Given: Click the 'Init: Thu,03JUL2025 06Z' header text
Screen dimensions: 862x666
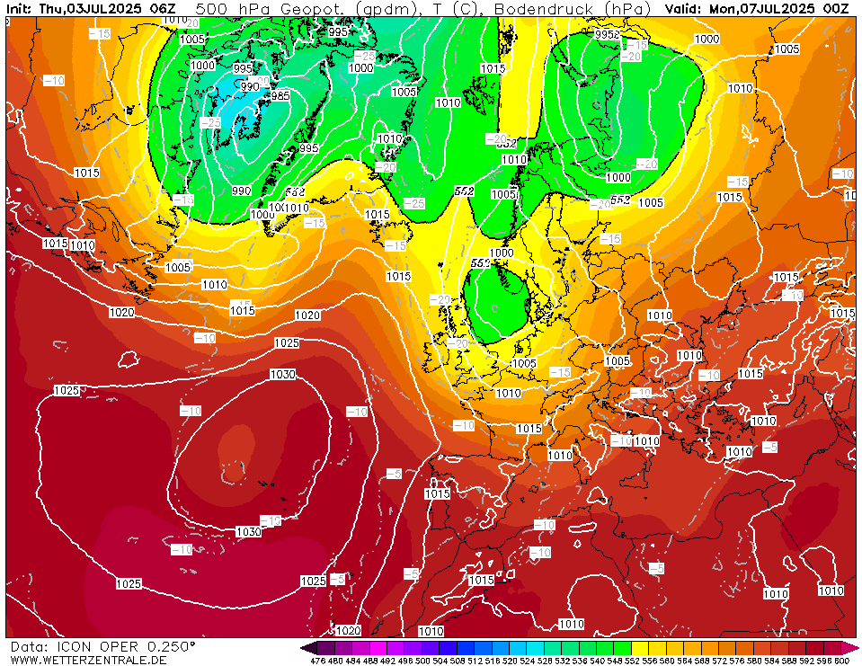Looking at the screenshot, I should [92, 8].
